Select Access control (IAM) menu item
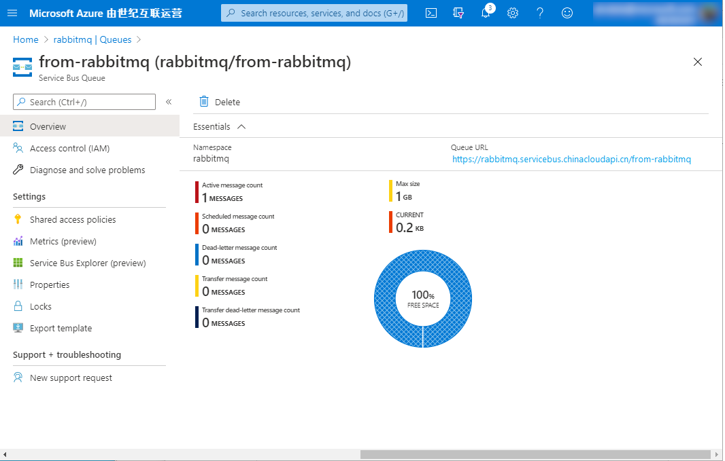 pos(69,148)
